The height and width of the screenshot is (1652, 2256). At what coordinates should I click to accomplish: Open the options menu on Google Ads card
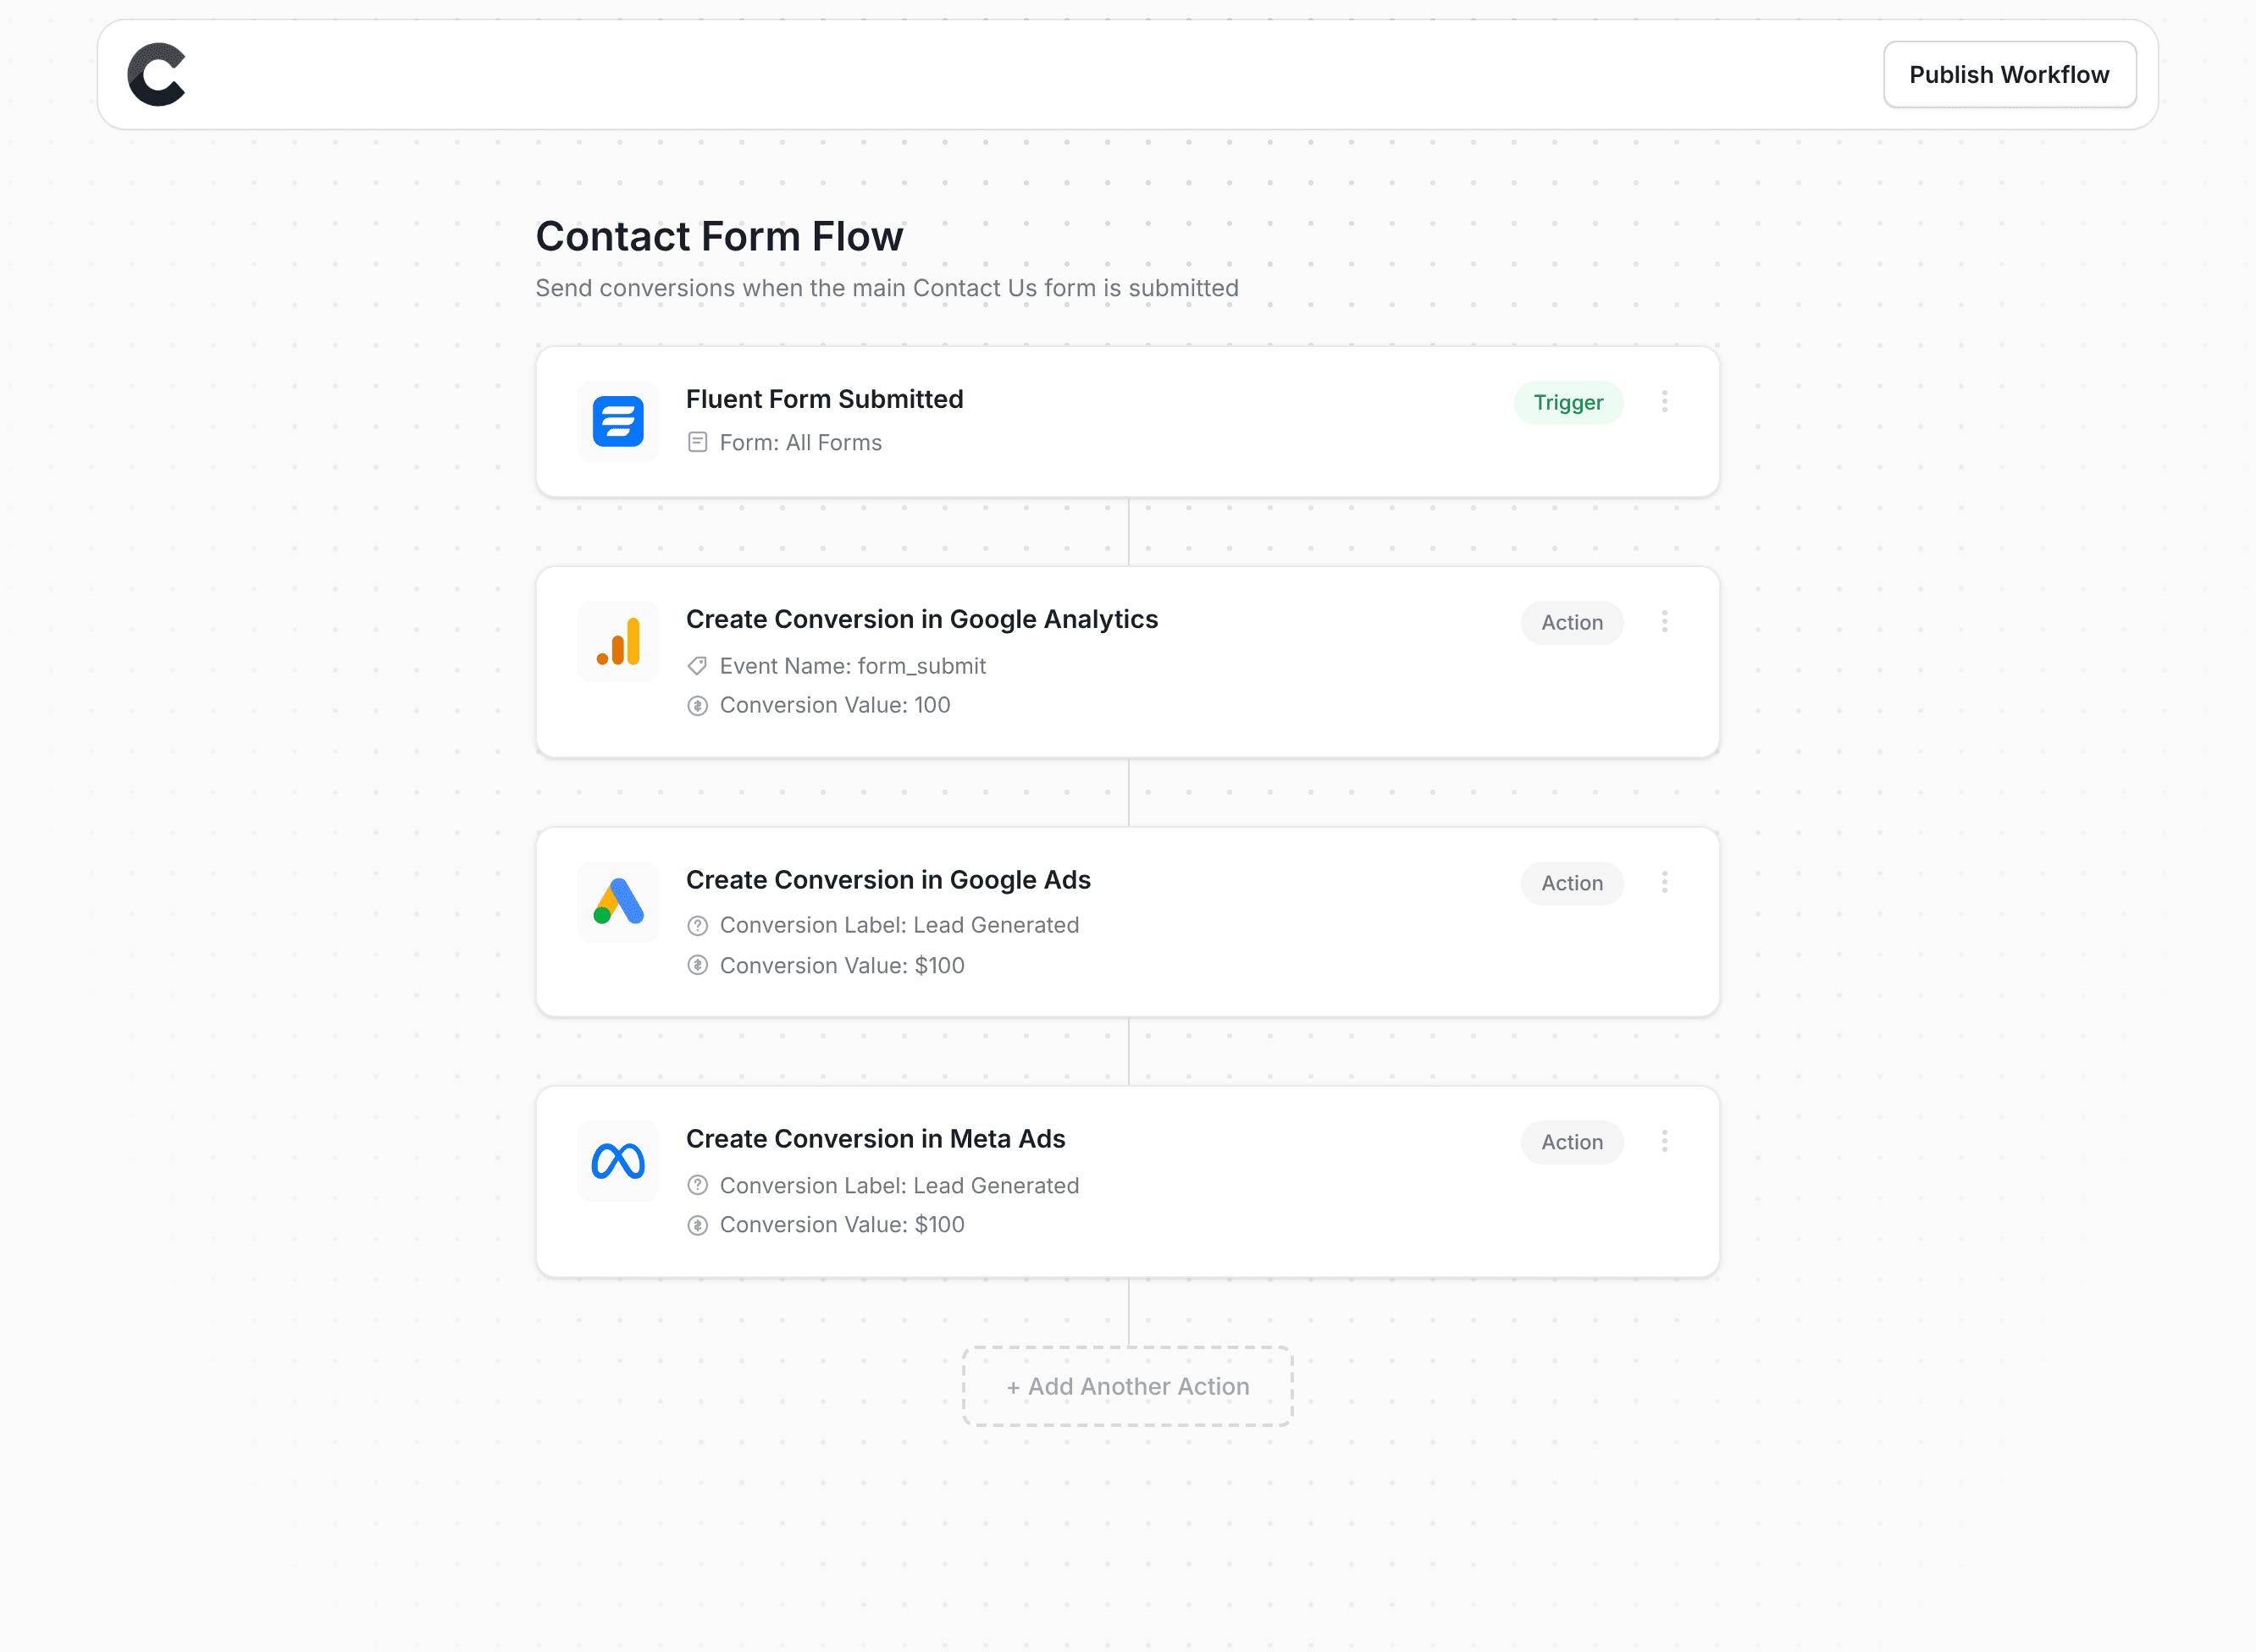point(1665,881)
